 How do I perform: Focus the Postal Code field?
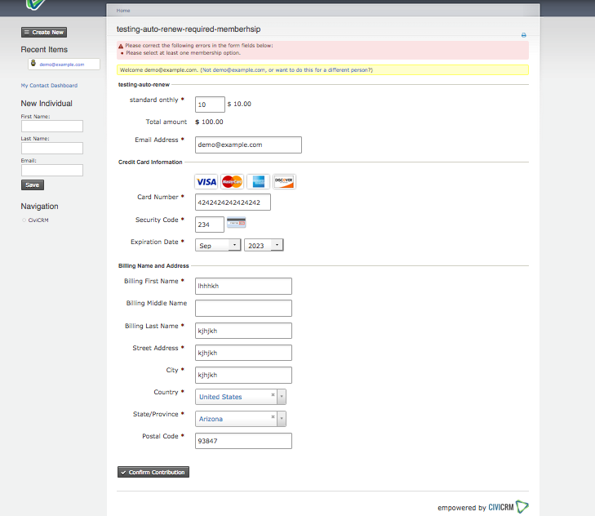[x=243, y=441]
